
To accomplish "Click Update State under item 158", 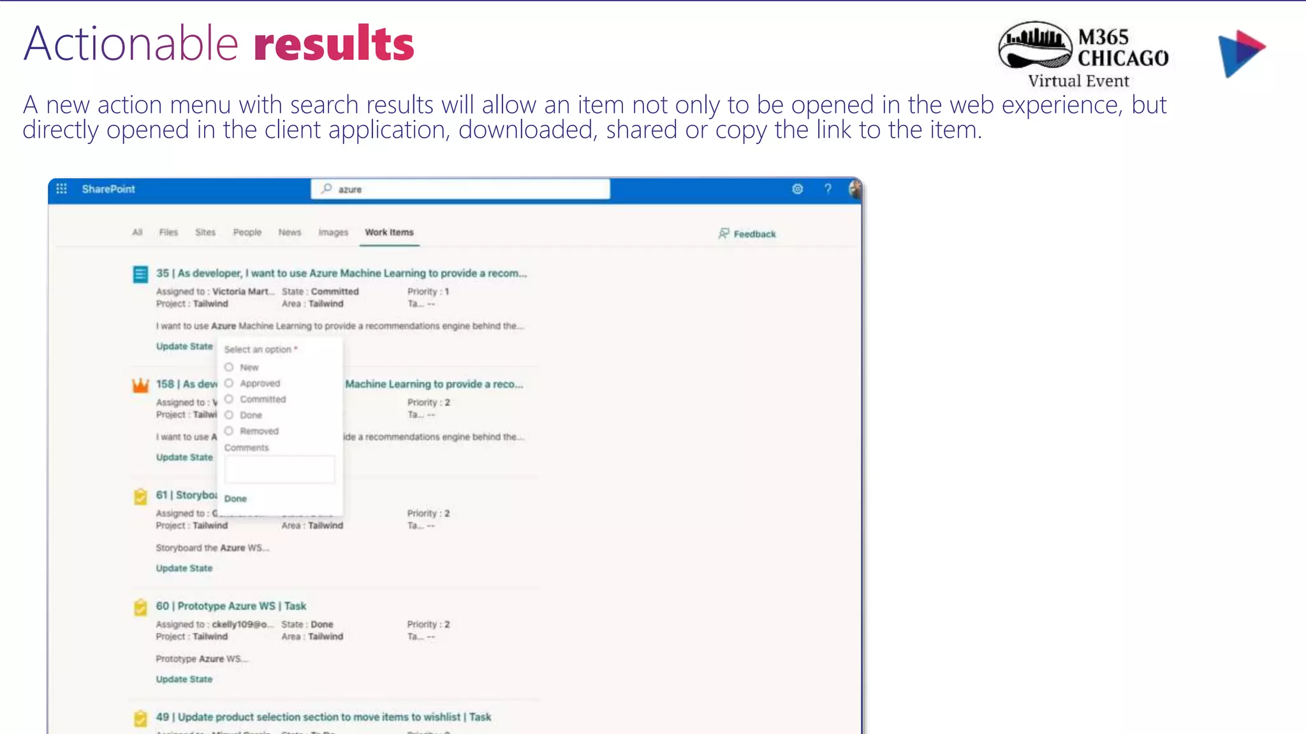I will 184,457.
